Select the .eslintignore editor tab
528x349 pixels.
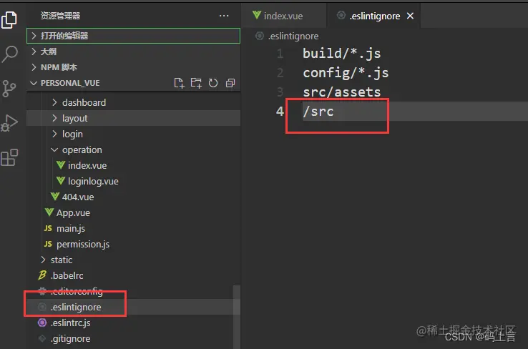[x=374, y=16]
